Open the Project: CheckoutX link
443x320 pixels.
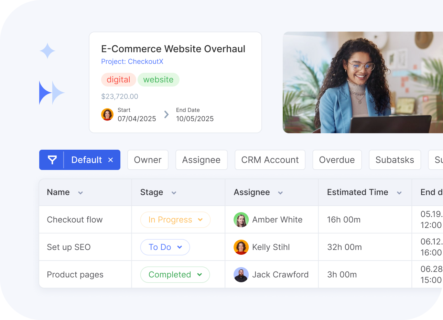point(132,62)
